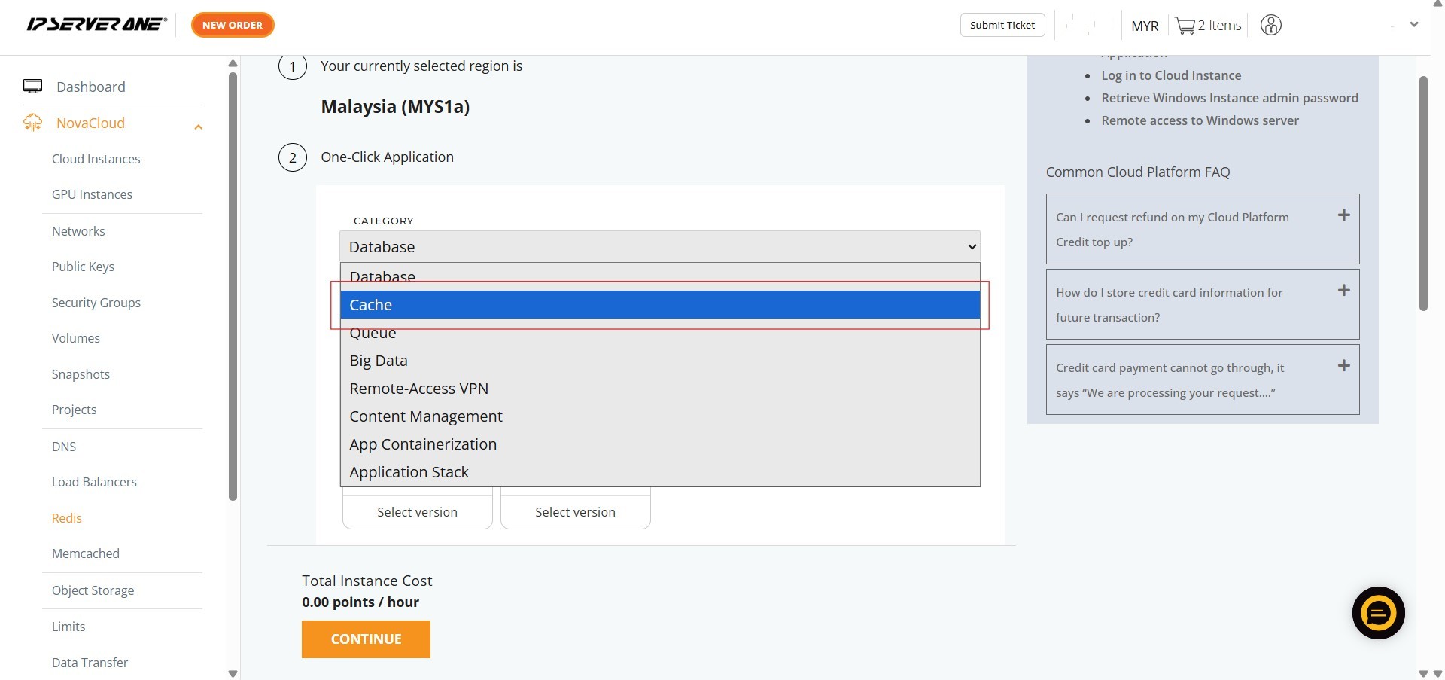
Task: Collapse the NovaCloud menu chevron
Action: pyautogui.click(x=199, y=127)
